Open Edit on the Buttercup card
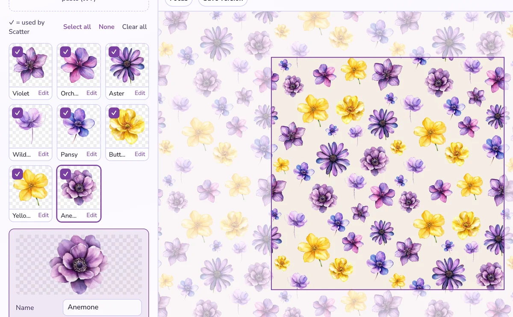The height and width of the screenshot is (317, 513). point(140,154)
